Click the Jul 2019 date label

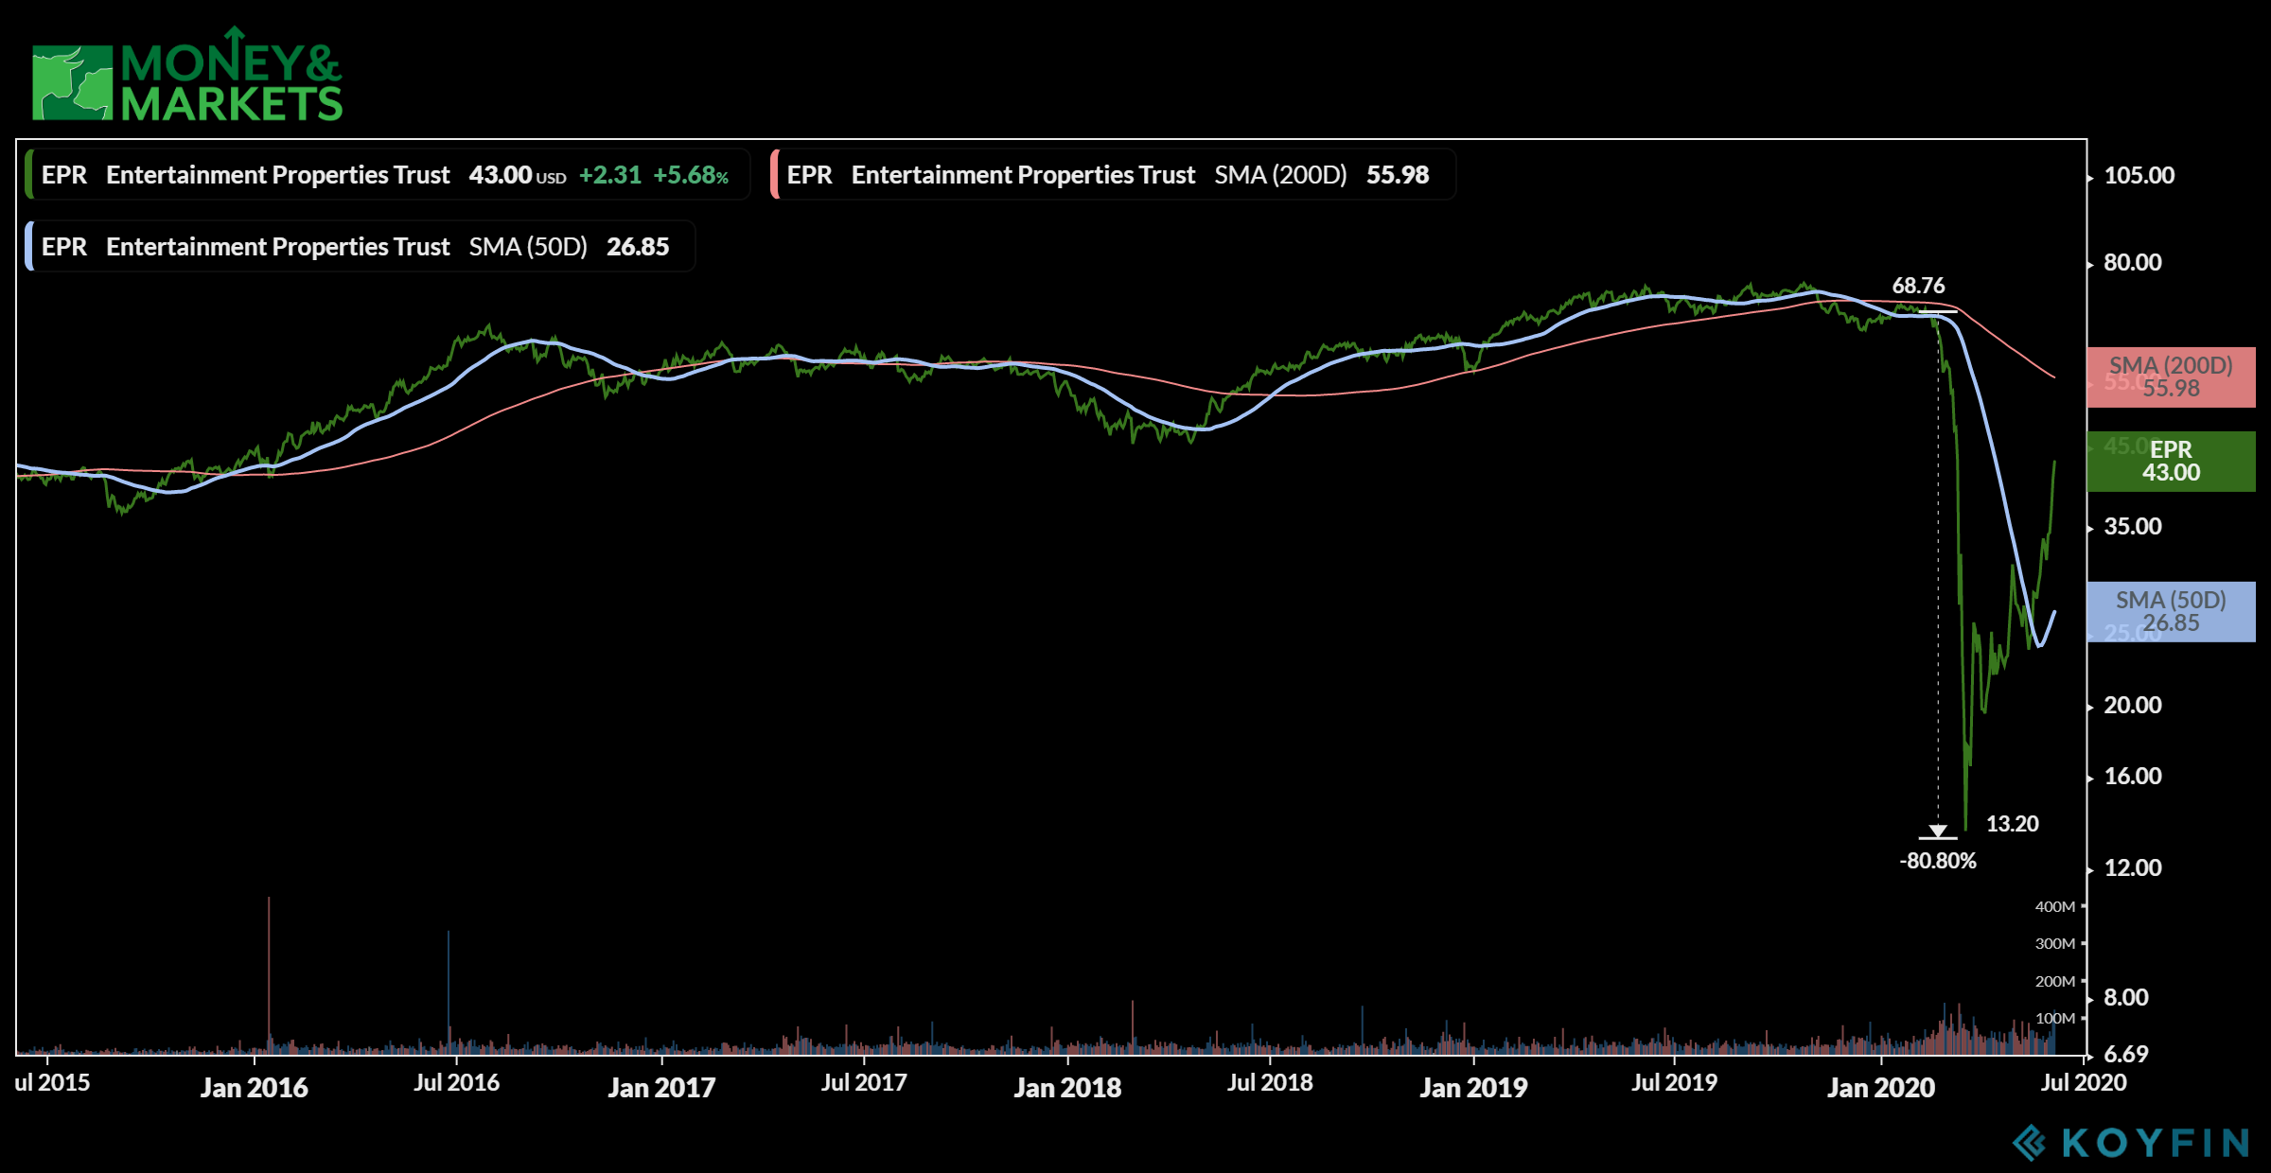(1674, 1083)
